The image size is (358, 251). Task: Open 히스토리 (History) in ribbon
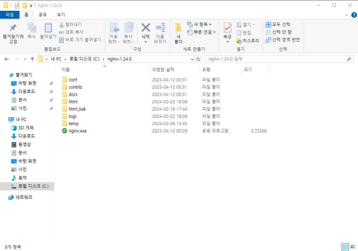[248, 41]
